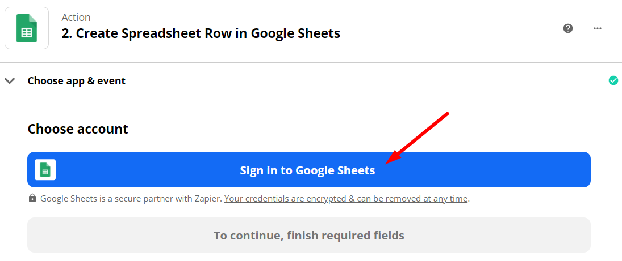This screenshot has width=622, height=261.
Task: Click the large Google Sheets app icon
Action: [x=27, y=28]
